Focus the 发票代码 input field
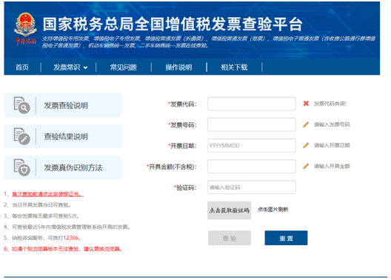Viewport: 391px width, 280px height. point(252,104)
